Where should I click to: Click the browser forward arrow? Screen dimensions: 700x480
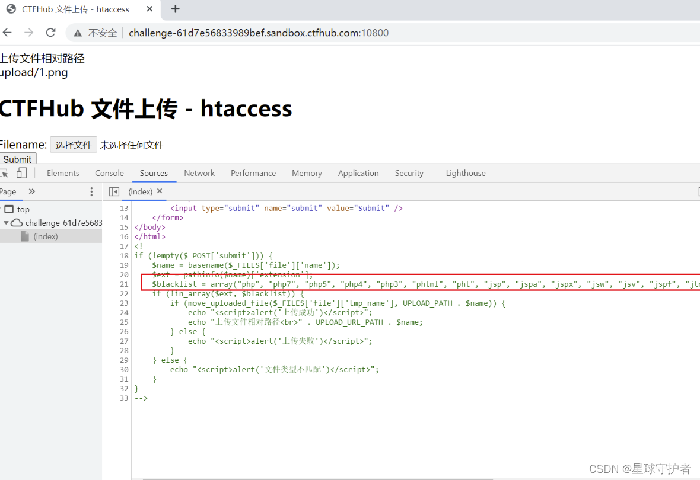tap(28, 33)
